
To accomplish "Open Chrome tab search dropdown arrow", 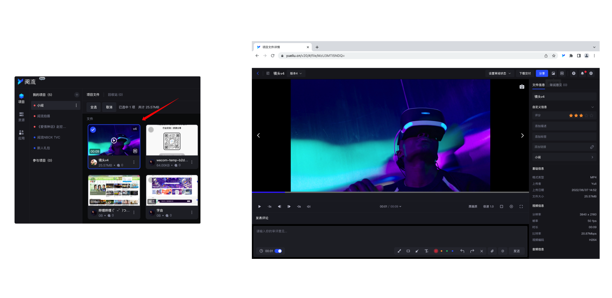I will pos(594,47).
